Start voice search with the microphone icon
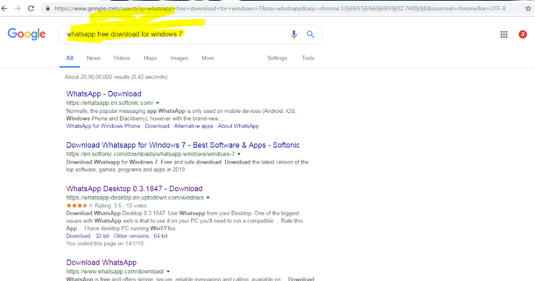The width and height of the screenshot is (535, 281). [294, 34]
